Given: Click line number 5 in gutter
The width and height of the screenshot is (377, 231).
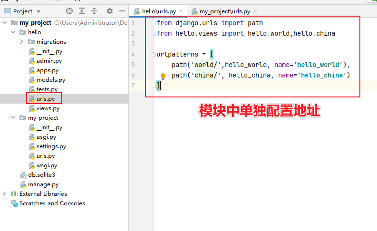Looking at the screenshot, I should point(133,65).
